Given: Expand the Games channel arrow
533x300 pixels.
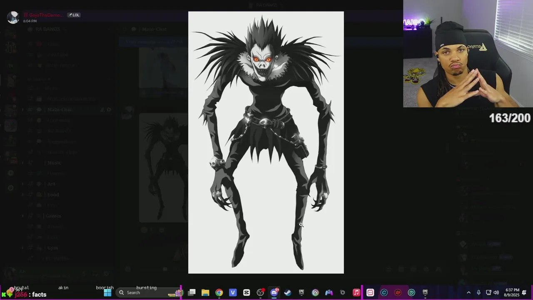Looking at the screenshot, I should pos(22,216).
